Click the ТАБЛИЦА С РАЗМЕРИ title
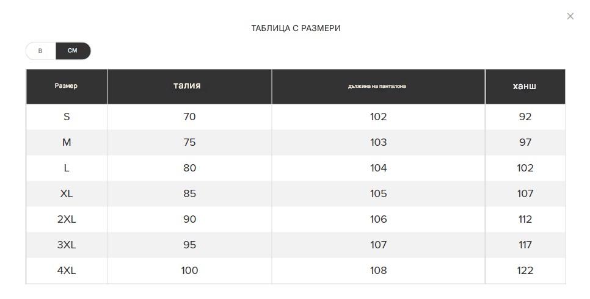The height and width of the screenshot is (299, 590). click(296, 29)
